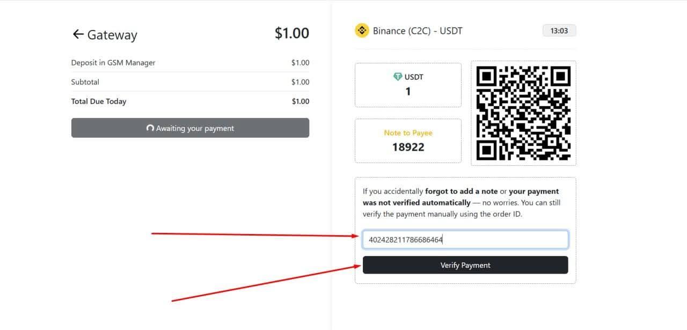This screenshot has height=330, width=687.
Task: Click the bold 'forgot to add a note' text
Action: tap(461, 191)
